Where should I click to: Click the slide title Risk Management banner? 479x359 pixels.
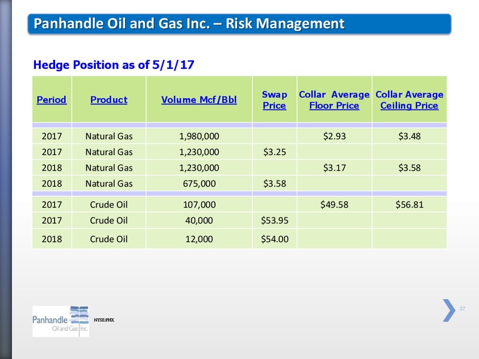[x=239, y=23]
